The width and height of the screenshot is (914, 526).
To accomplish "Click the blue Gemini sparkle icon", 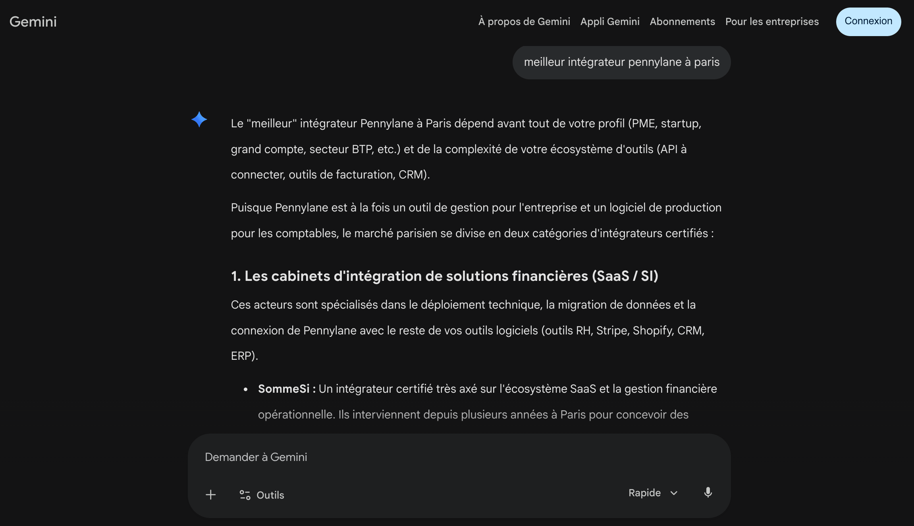I will 199,119.
